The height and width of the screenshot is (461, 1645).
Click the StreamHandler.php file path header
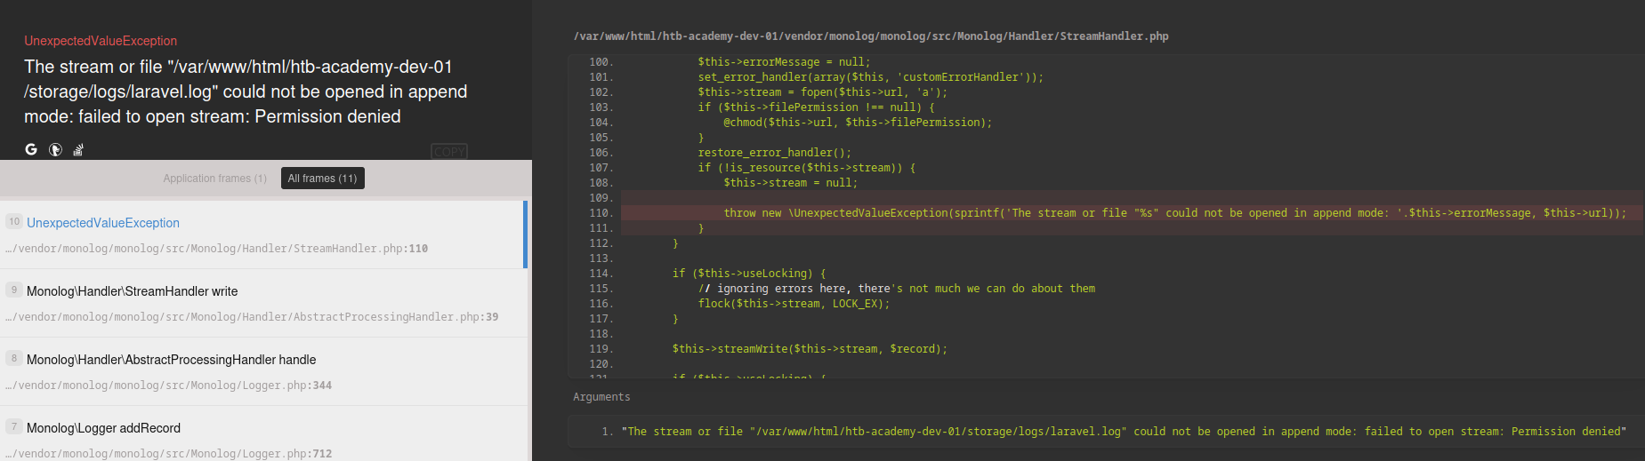(x=871, y=36)
